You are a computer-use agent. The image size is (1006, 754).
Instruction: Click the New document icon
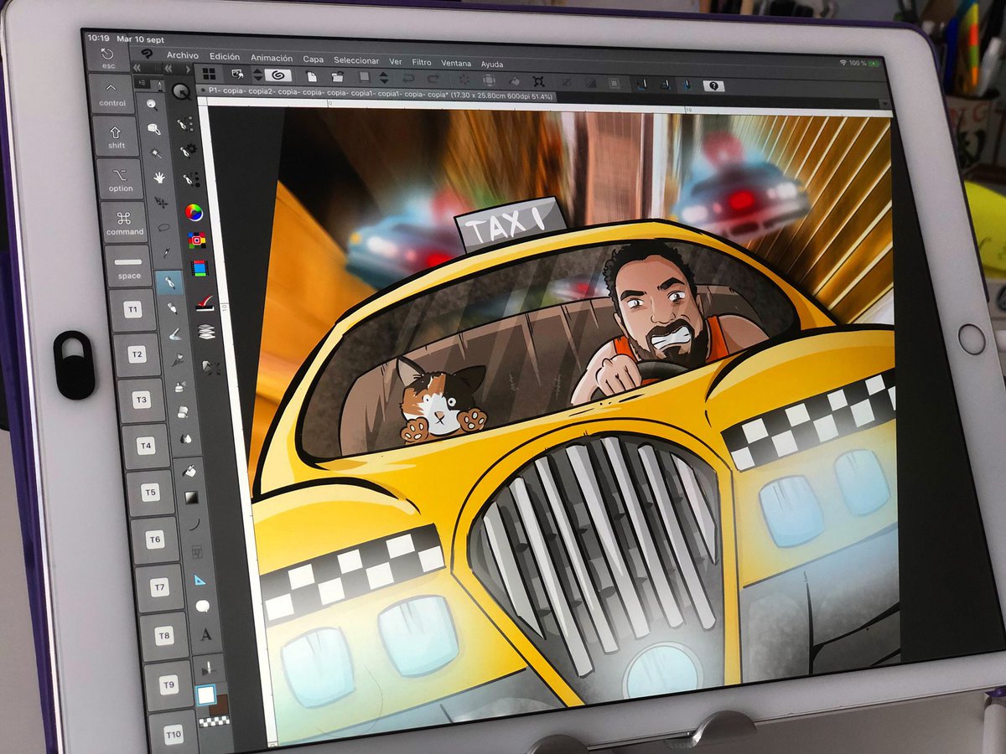[x=311, y=77]
